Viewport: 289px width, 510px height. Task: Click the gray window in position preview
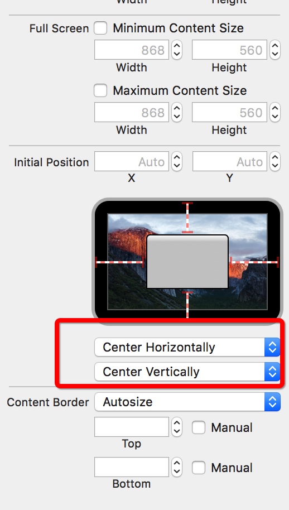click(x=187, y=262)
